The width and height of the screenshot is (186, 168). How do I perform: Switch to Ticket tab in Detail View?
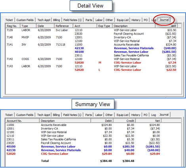[x=9, y=20]
